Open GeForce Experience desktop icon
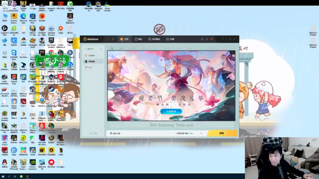 pos(33,164)
